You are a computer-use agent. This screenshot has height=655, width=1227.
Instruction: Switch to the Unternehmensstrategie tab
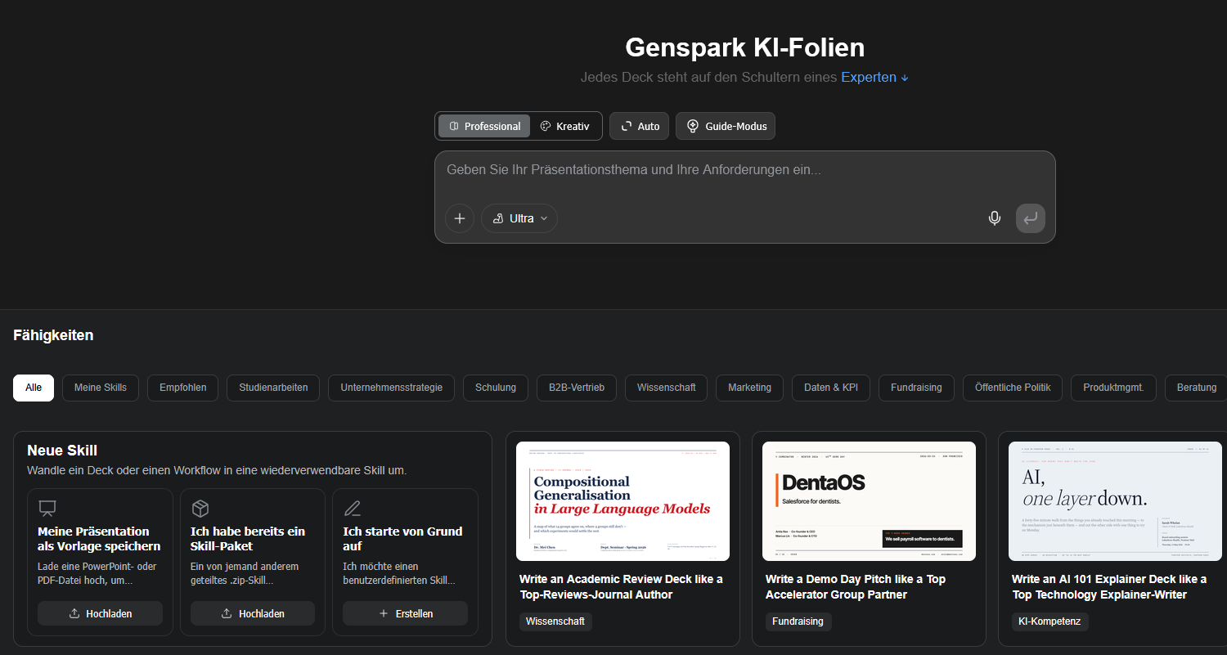coord(392,388)
